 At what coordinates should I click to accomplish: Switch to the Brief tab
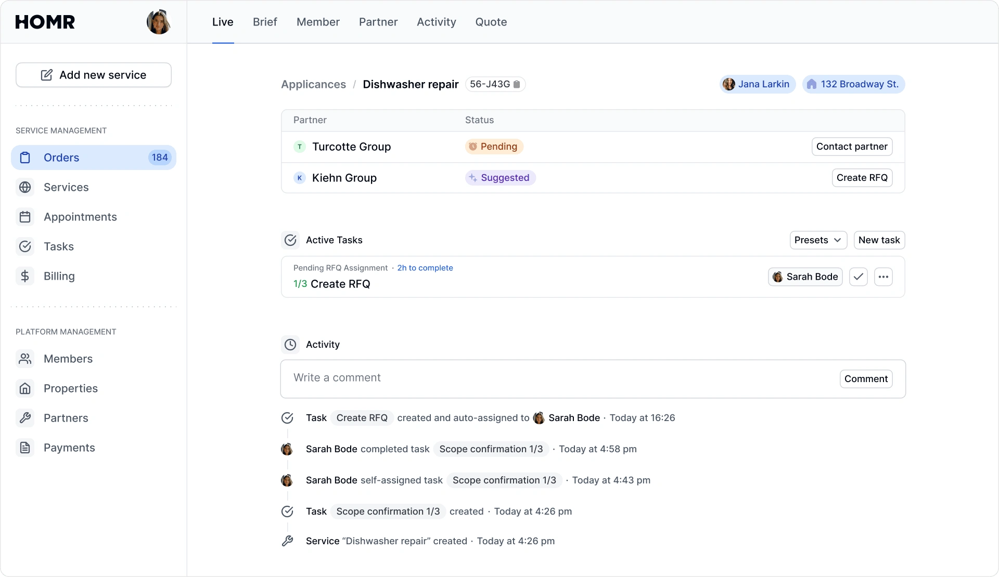tap(265, 22)
